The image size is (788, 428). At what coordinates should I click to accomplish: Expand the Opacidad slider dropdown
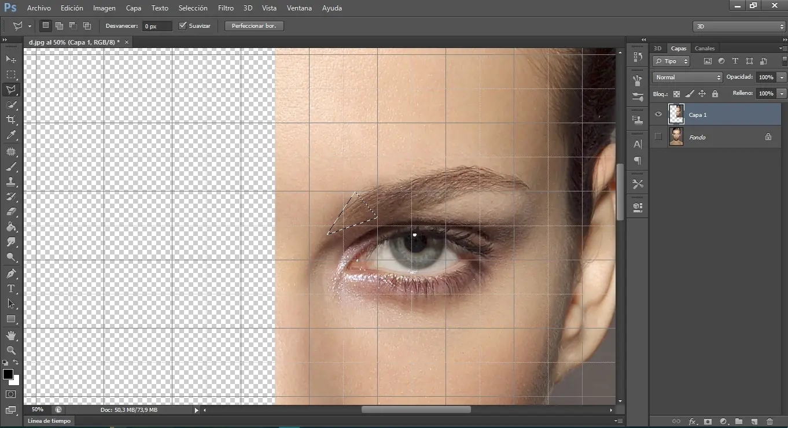click(x=782, y=77)
